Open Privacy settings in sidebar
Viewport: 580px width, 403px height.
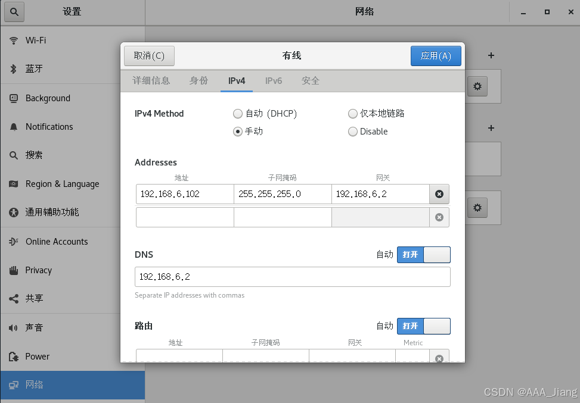(x=73, y=270)
